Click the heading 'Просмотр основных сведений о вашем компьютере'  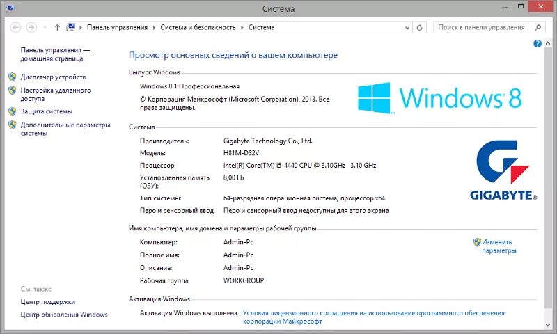[233, 55]
